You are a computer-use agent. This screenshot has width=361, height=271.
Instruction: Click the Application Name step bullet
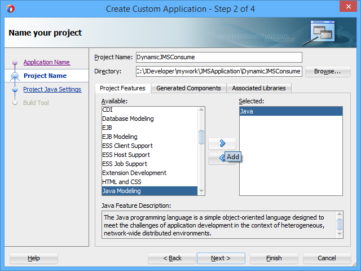click(15, 63)
